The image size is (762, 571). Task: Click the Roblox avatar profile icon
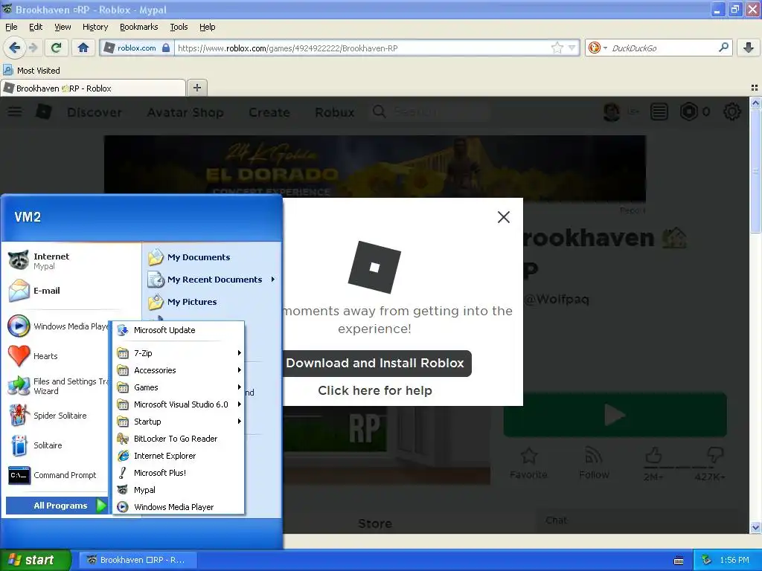click(x=612, y=112)
